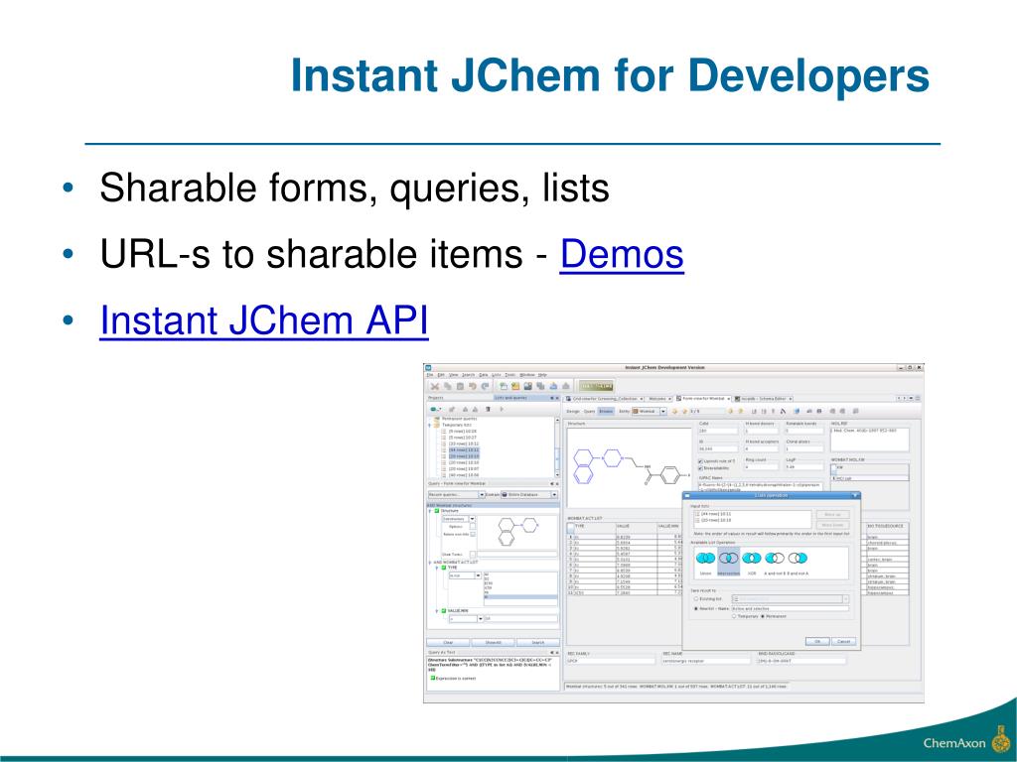Image resolution: width=1017 pixels, height=762 pixels.
Task: Click the Paste clipboard icon in the toolbar
Action: click(460, 386)
